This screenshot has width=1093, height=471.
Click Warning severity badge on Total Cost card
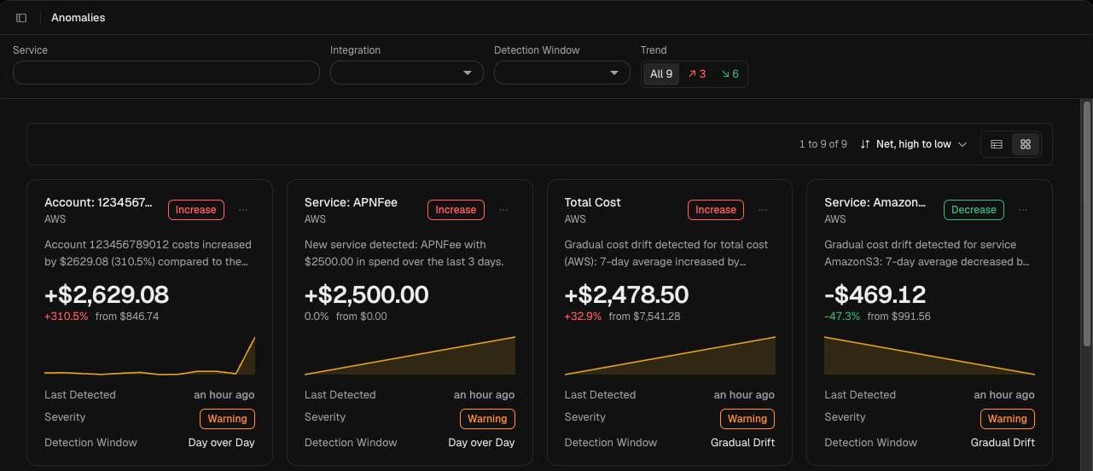click(747, 419)
